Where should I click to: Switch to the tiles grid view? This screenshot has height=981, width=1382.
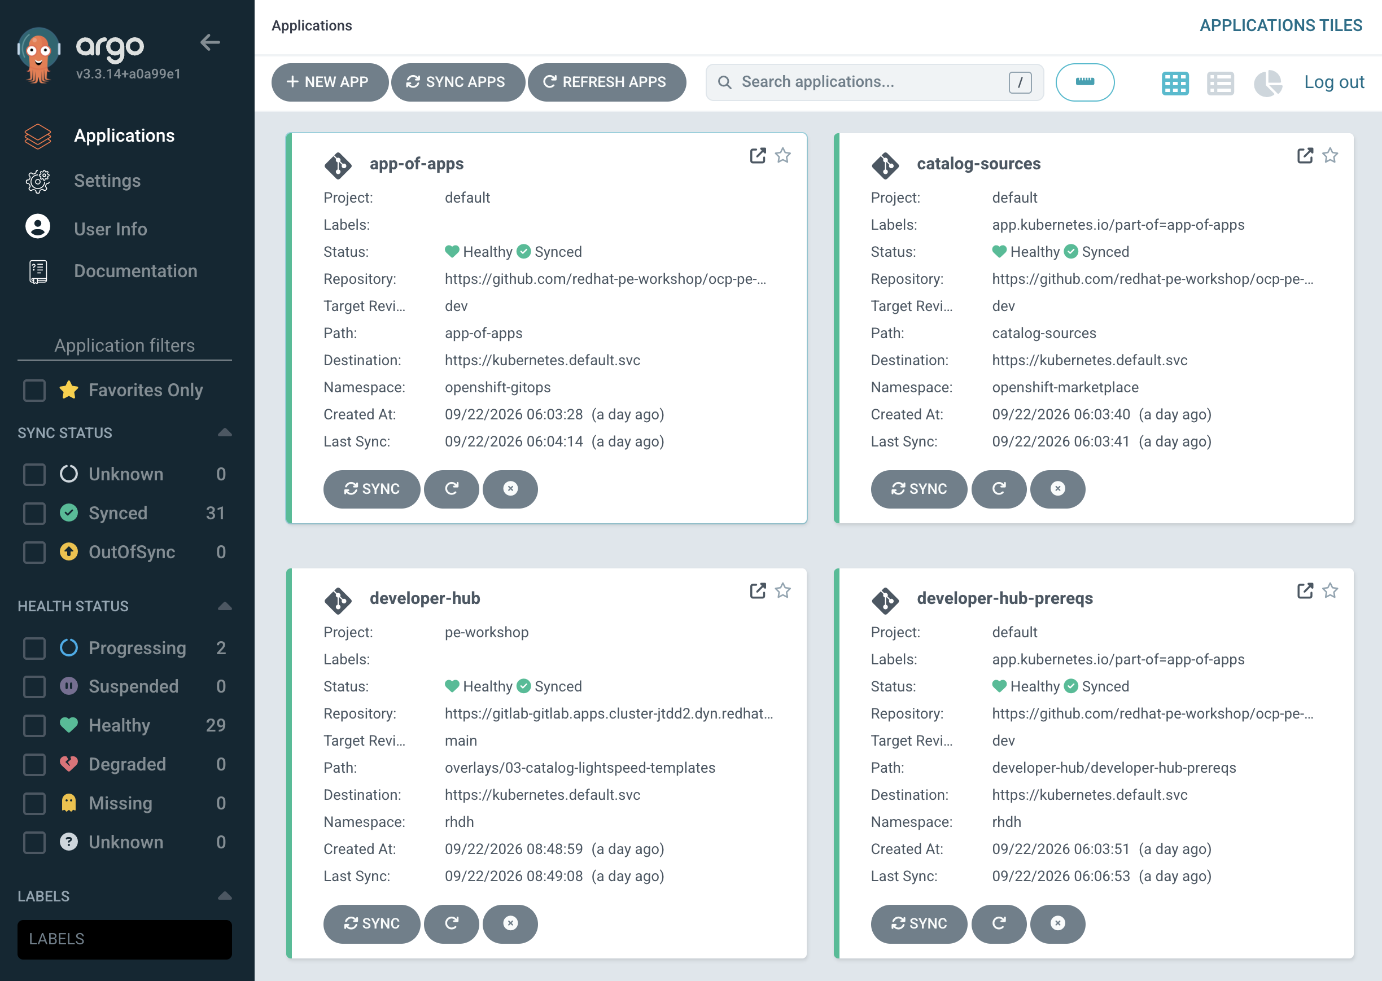click(x=1175, y=83)
